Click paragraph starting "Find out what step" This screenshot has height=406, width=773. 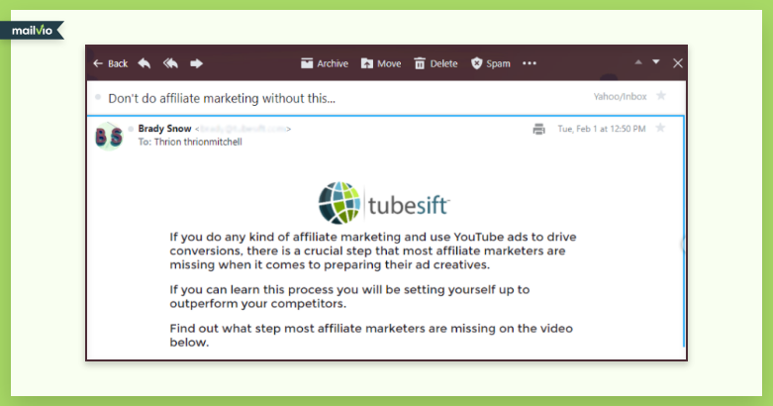click(371, 336)
